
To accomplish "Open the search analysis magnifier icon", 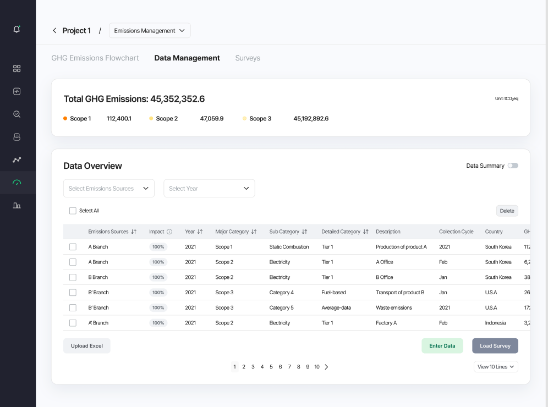I will pyautogui.click(x=17, y=114).
